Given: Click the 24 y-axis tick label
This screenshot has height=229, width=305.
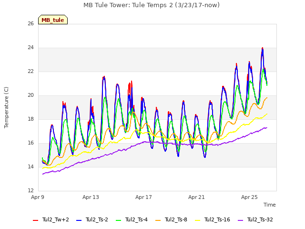Looking at the screenshot, I should tap(30, 48).
